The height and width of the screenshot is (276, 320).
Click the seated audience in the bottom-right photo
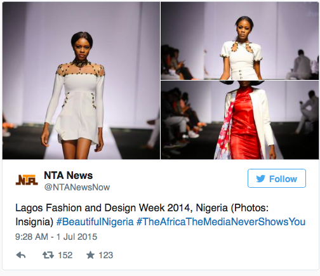coord(182,121)
